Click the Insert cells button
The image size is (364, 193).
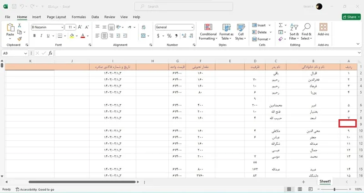[261, 25]
